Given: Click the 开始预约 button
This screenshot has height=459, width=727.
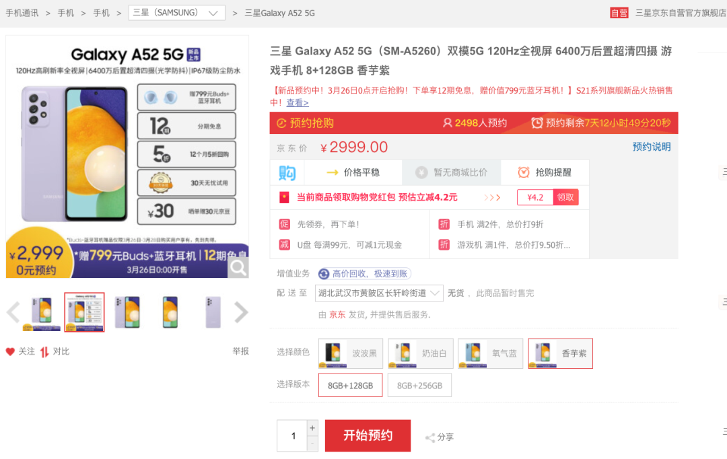Looking at the screenshot, I should pos(368,435).
